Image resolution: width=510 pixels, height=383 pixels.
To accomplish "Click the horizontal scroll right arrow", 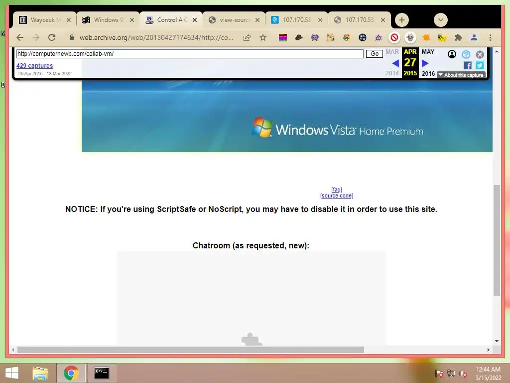I will (x=488, y=350).
